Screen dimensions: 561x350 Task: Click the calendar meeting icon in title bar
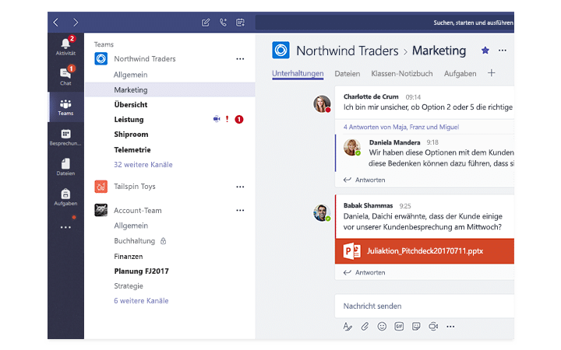(x=240, y=23)
